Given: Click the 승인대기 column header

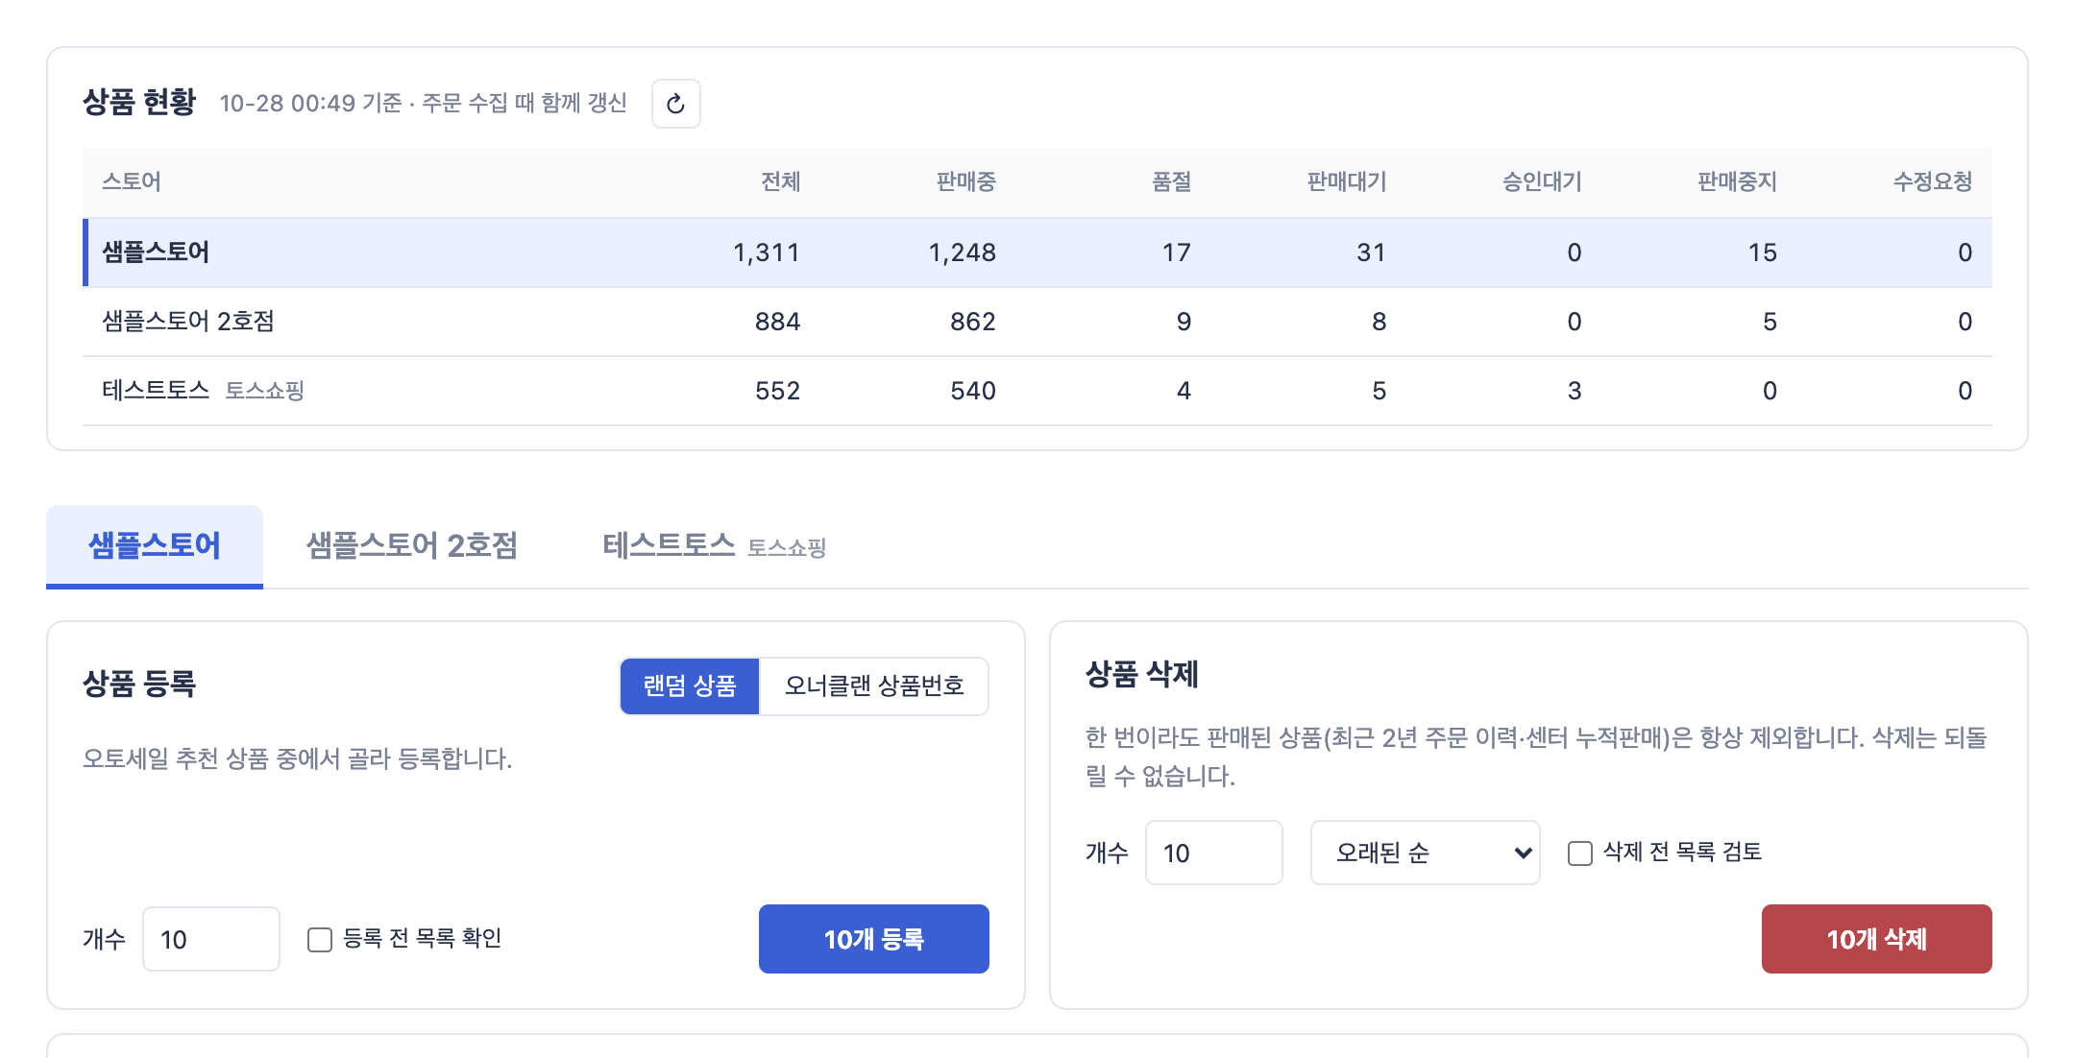Looking at the screenshot, I should pos(1542,181).
